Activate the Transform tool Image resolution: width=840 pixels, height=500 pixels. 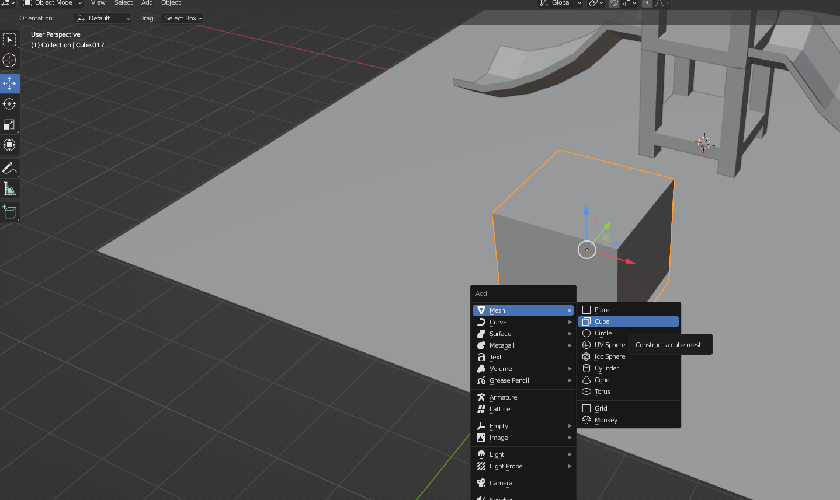(9, 145)
